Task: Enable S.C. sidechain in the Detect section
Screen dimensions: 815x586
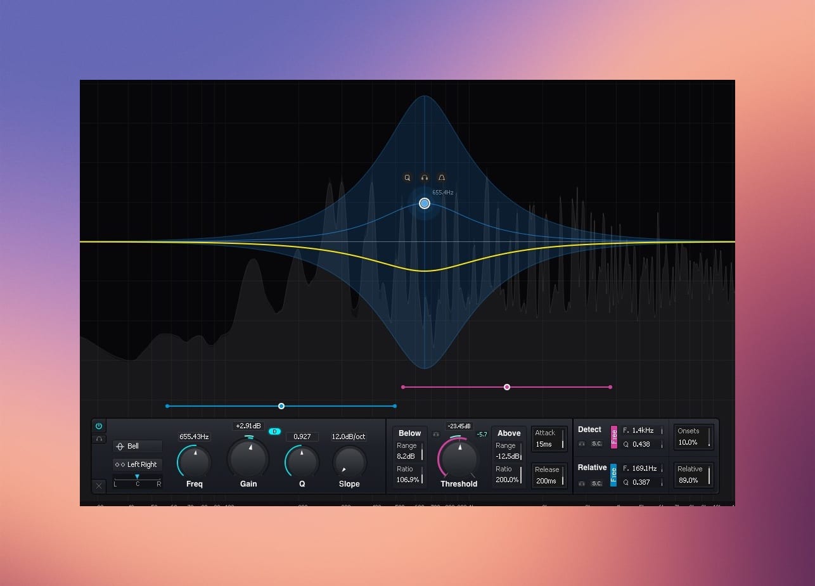Action: 596,443
